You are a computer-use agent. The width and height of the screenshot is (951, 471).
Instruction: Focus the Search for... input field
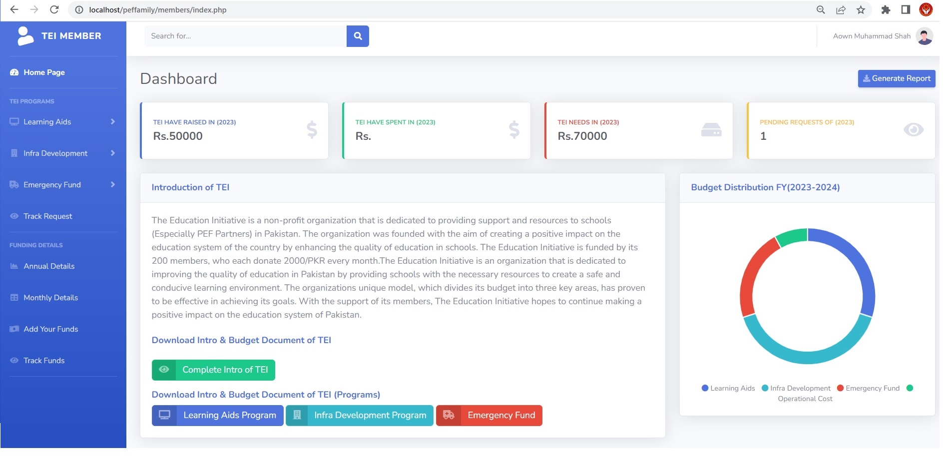245,36
